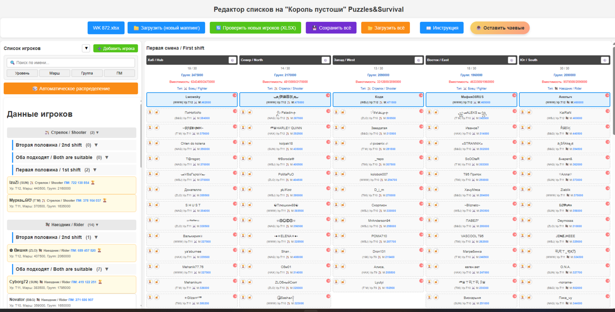Remove Lwowsky using the red circle icon
Image resolution: width=615 pixels, height=312 pixels.
[x=235, y=96]
